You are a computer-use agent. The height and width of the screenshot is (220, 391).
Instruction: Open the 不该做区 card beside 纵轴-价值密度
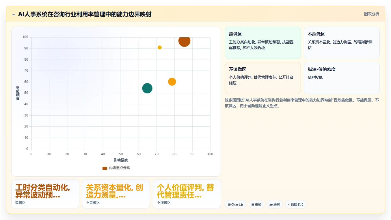pos(263,78)
